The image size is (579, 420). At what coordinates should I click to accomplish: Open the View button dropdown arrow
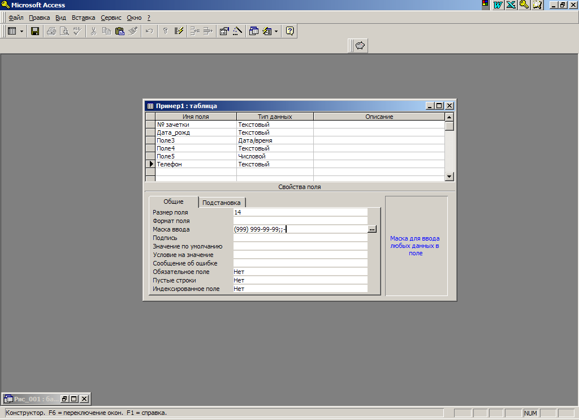[x=21, y=32]
